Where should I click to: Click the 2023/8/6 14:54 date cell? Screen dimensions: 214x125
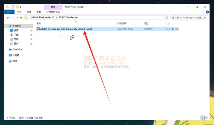pos(125,29)
